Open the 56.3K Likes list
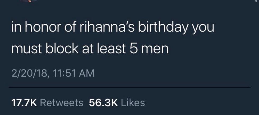Screen dimensions: 259x115 click(117, 103)
